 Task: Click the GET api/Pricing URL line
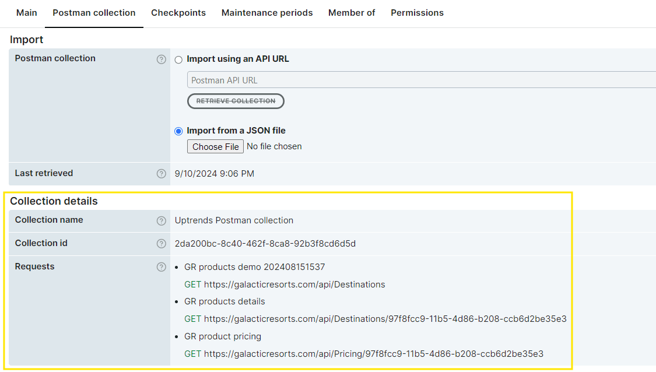[x=363, y=354]
